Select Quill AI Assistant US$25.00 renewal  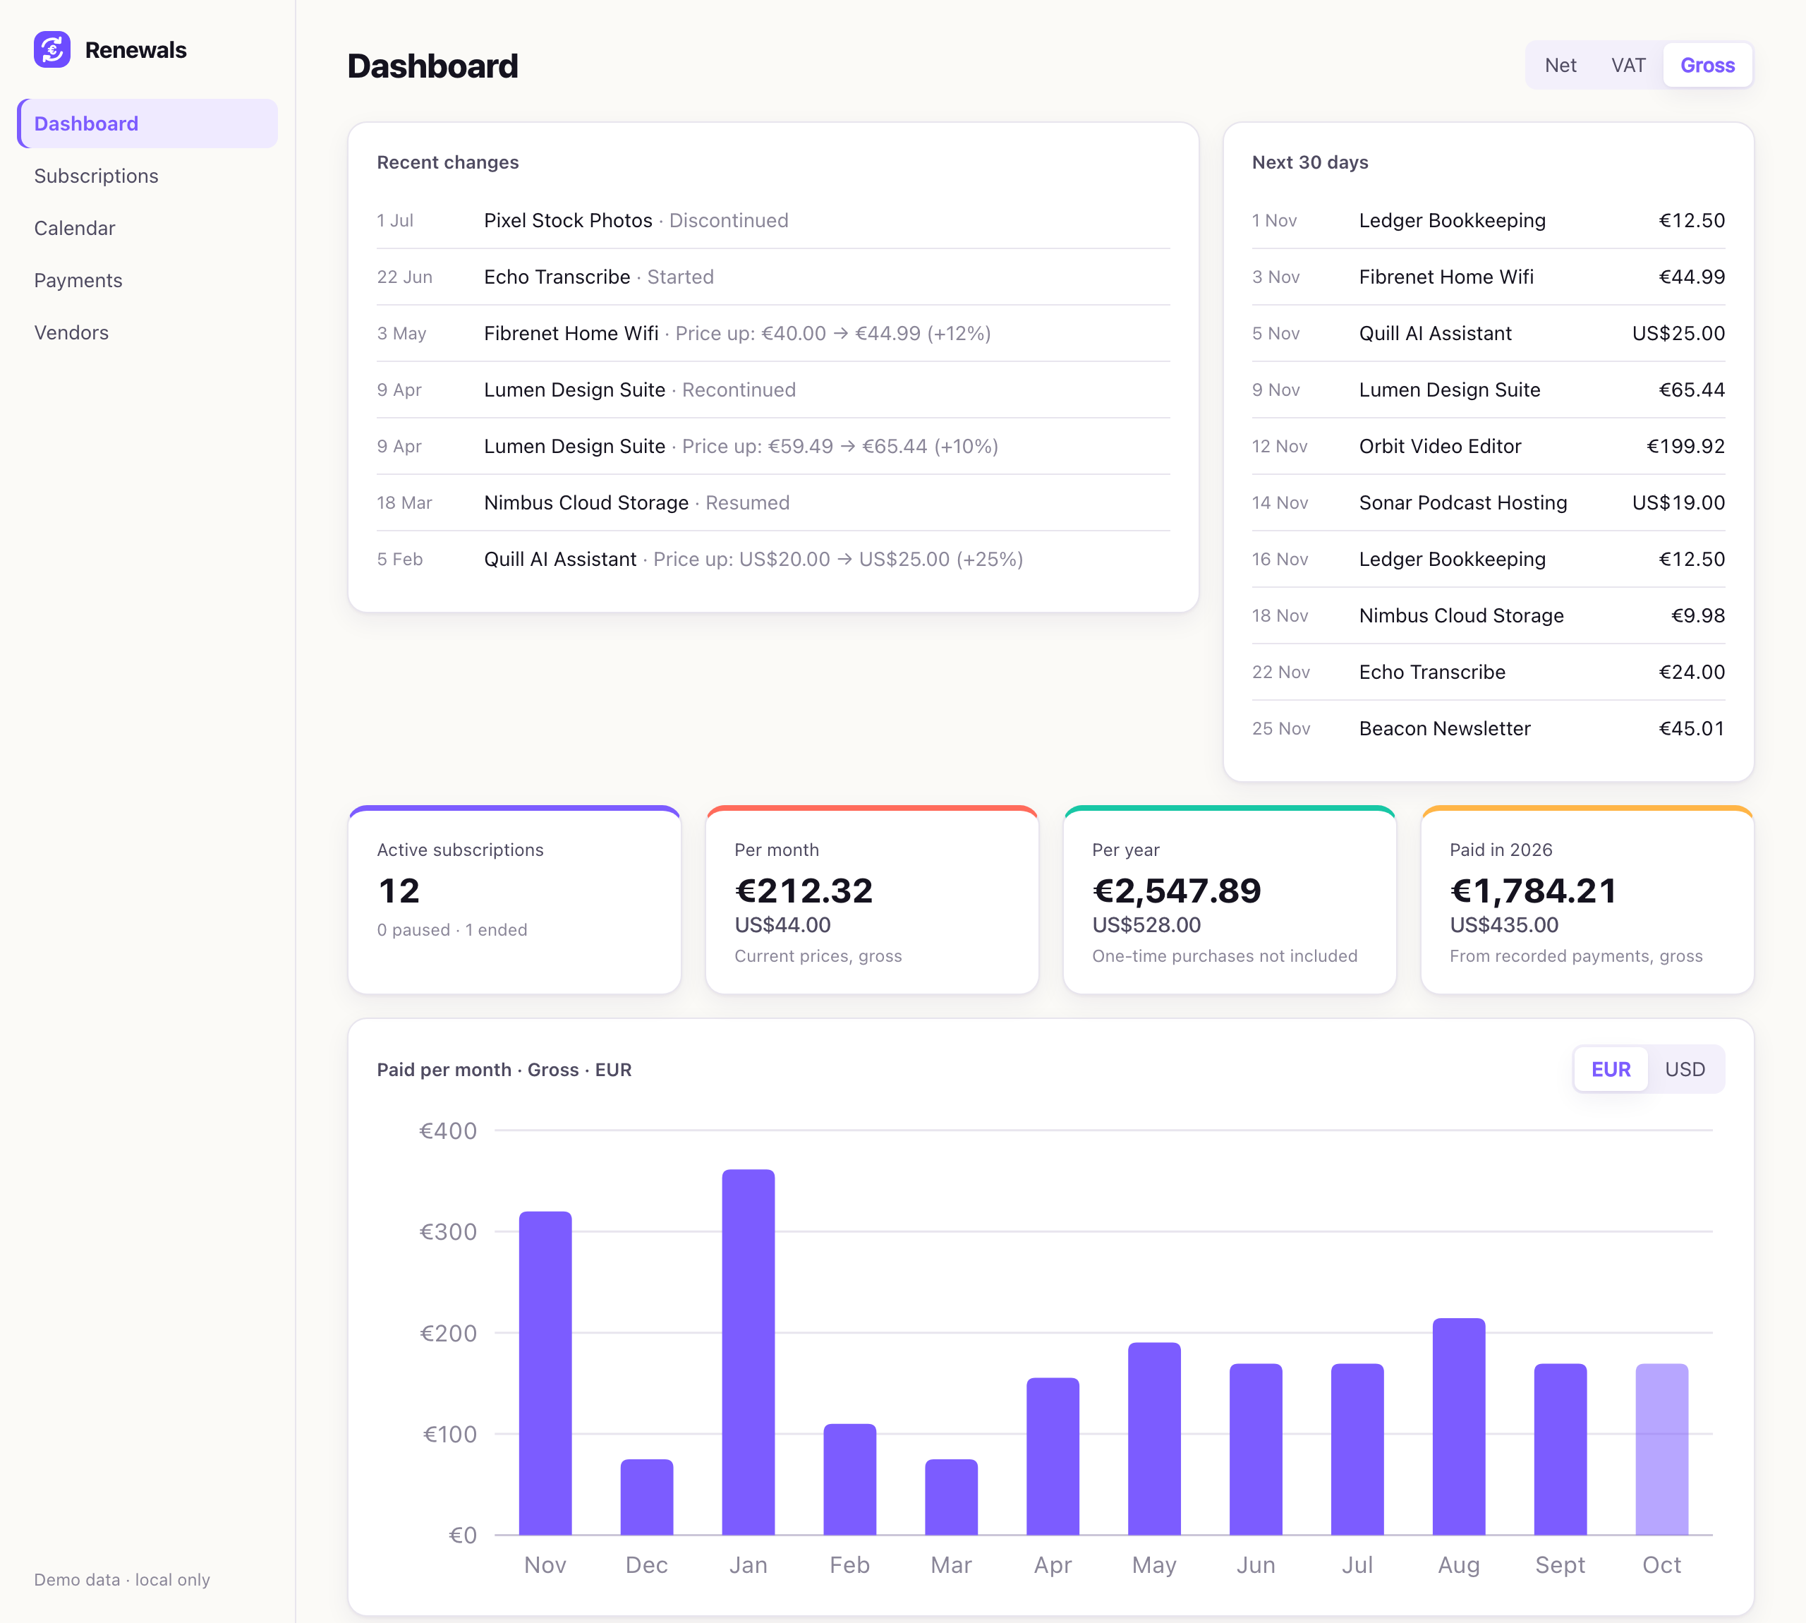1488,334
